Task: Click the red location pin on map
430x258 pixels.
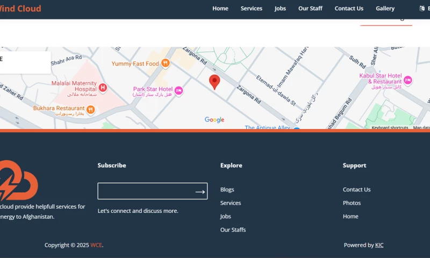Action: [x=214, y=82]
